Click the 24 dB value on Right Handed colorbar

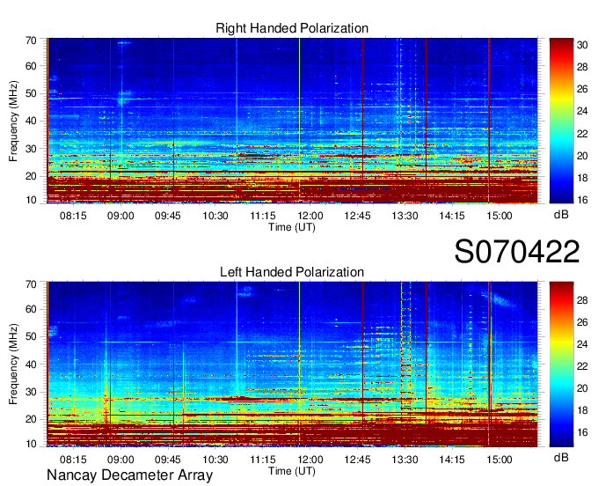582,111
